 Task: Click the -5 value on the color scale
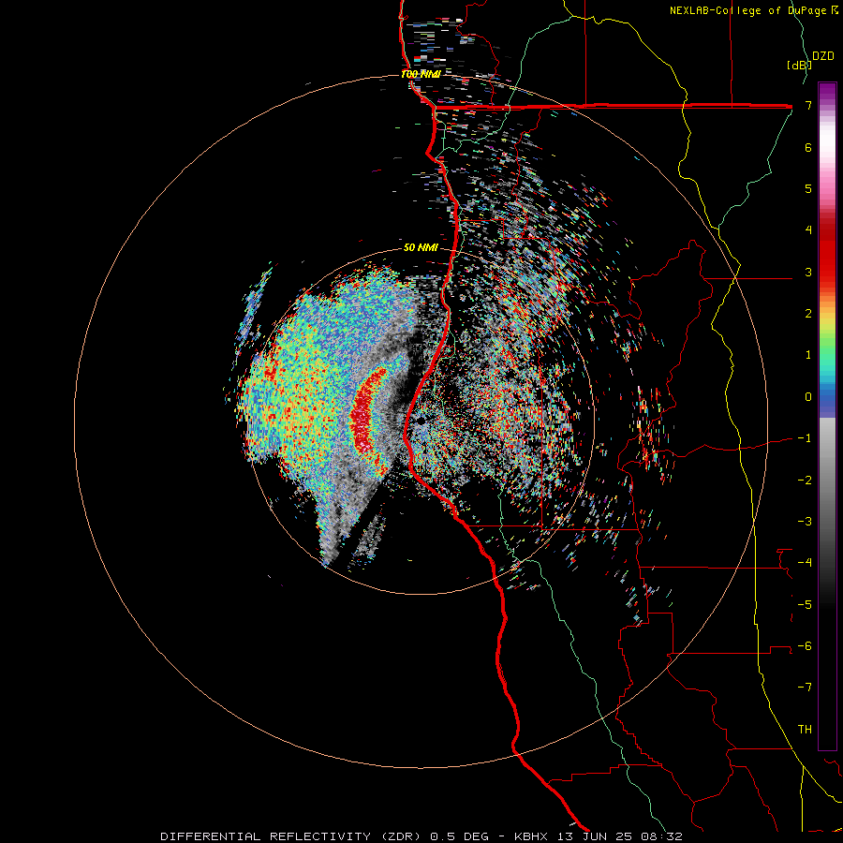click(x=805, y=605)
